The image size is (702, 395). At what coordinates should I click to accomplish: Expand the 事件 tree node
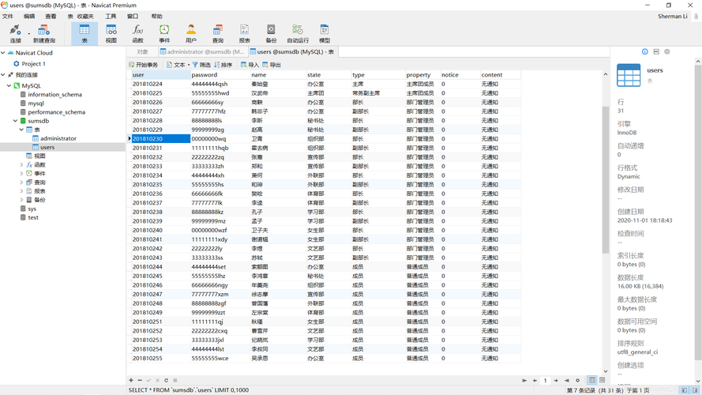[x=21, y=173]
